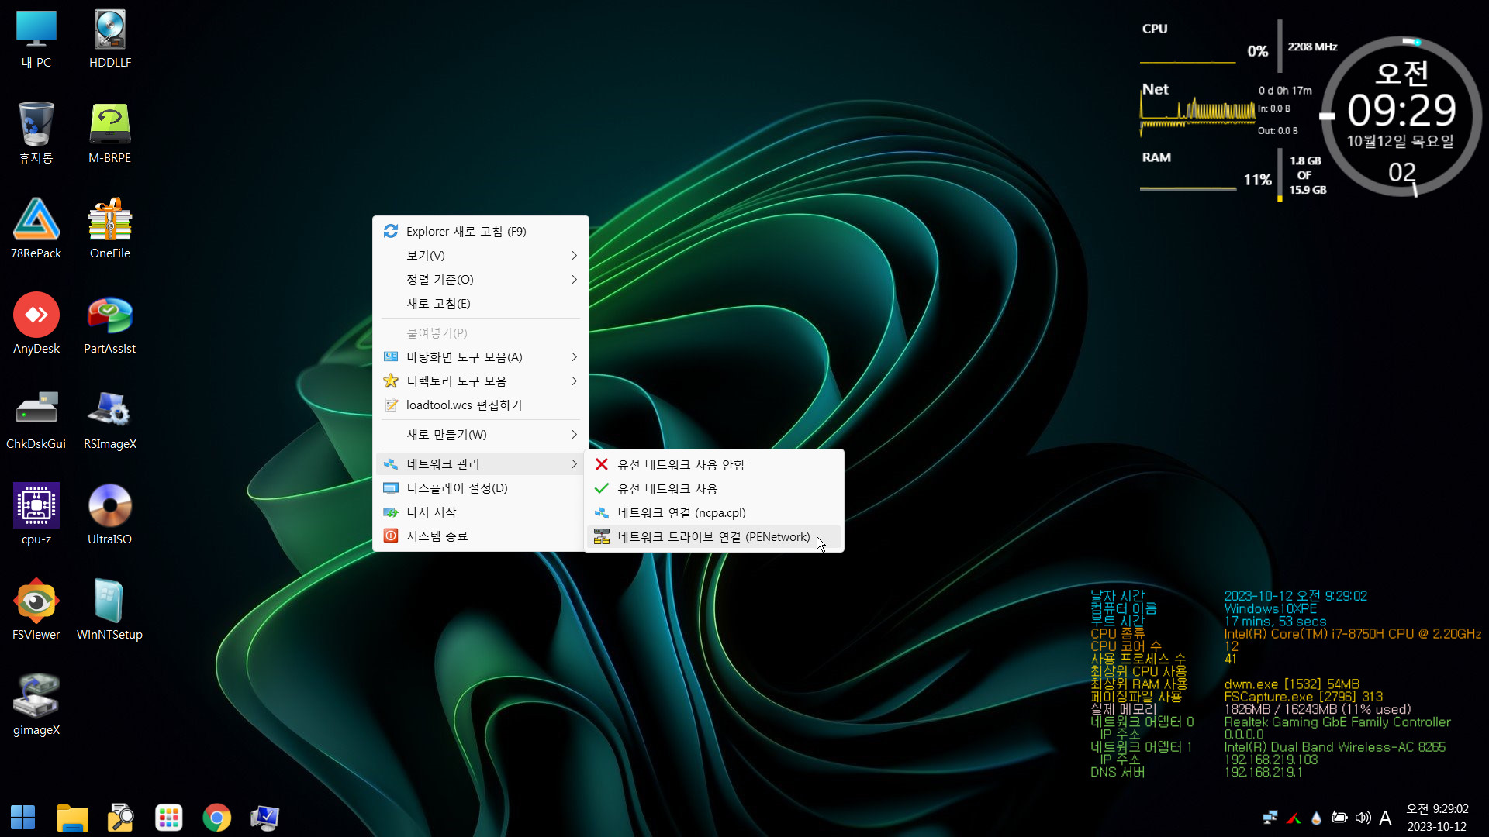
Task: Choose 다시 시작 to restart
Action: coord(481,512)
